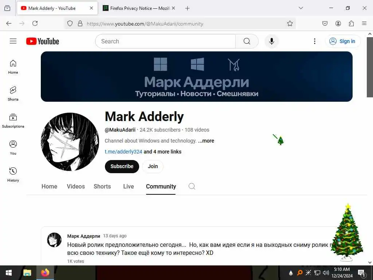
Task: Open the You section in sidebar
Action: (13, 148)
